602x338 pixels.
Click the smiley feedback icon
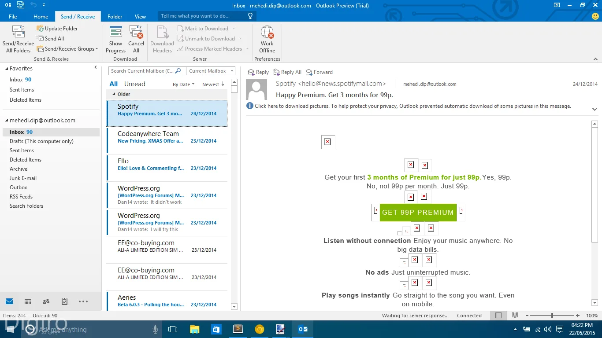[595, 16]
